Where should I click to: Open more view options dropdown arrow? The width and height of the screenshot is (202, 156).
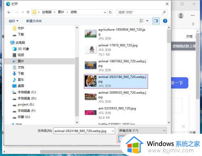coord(147,21)
